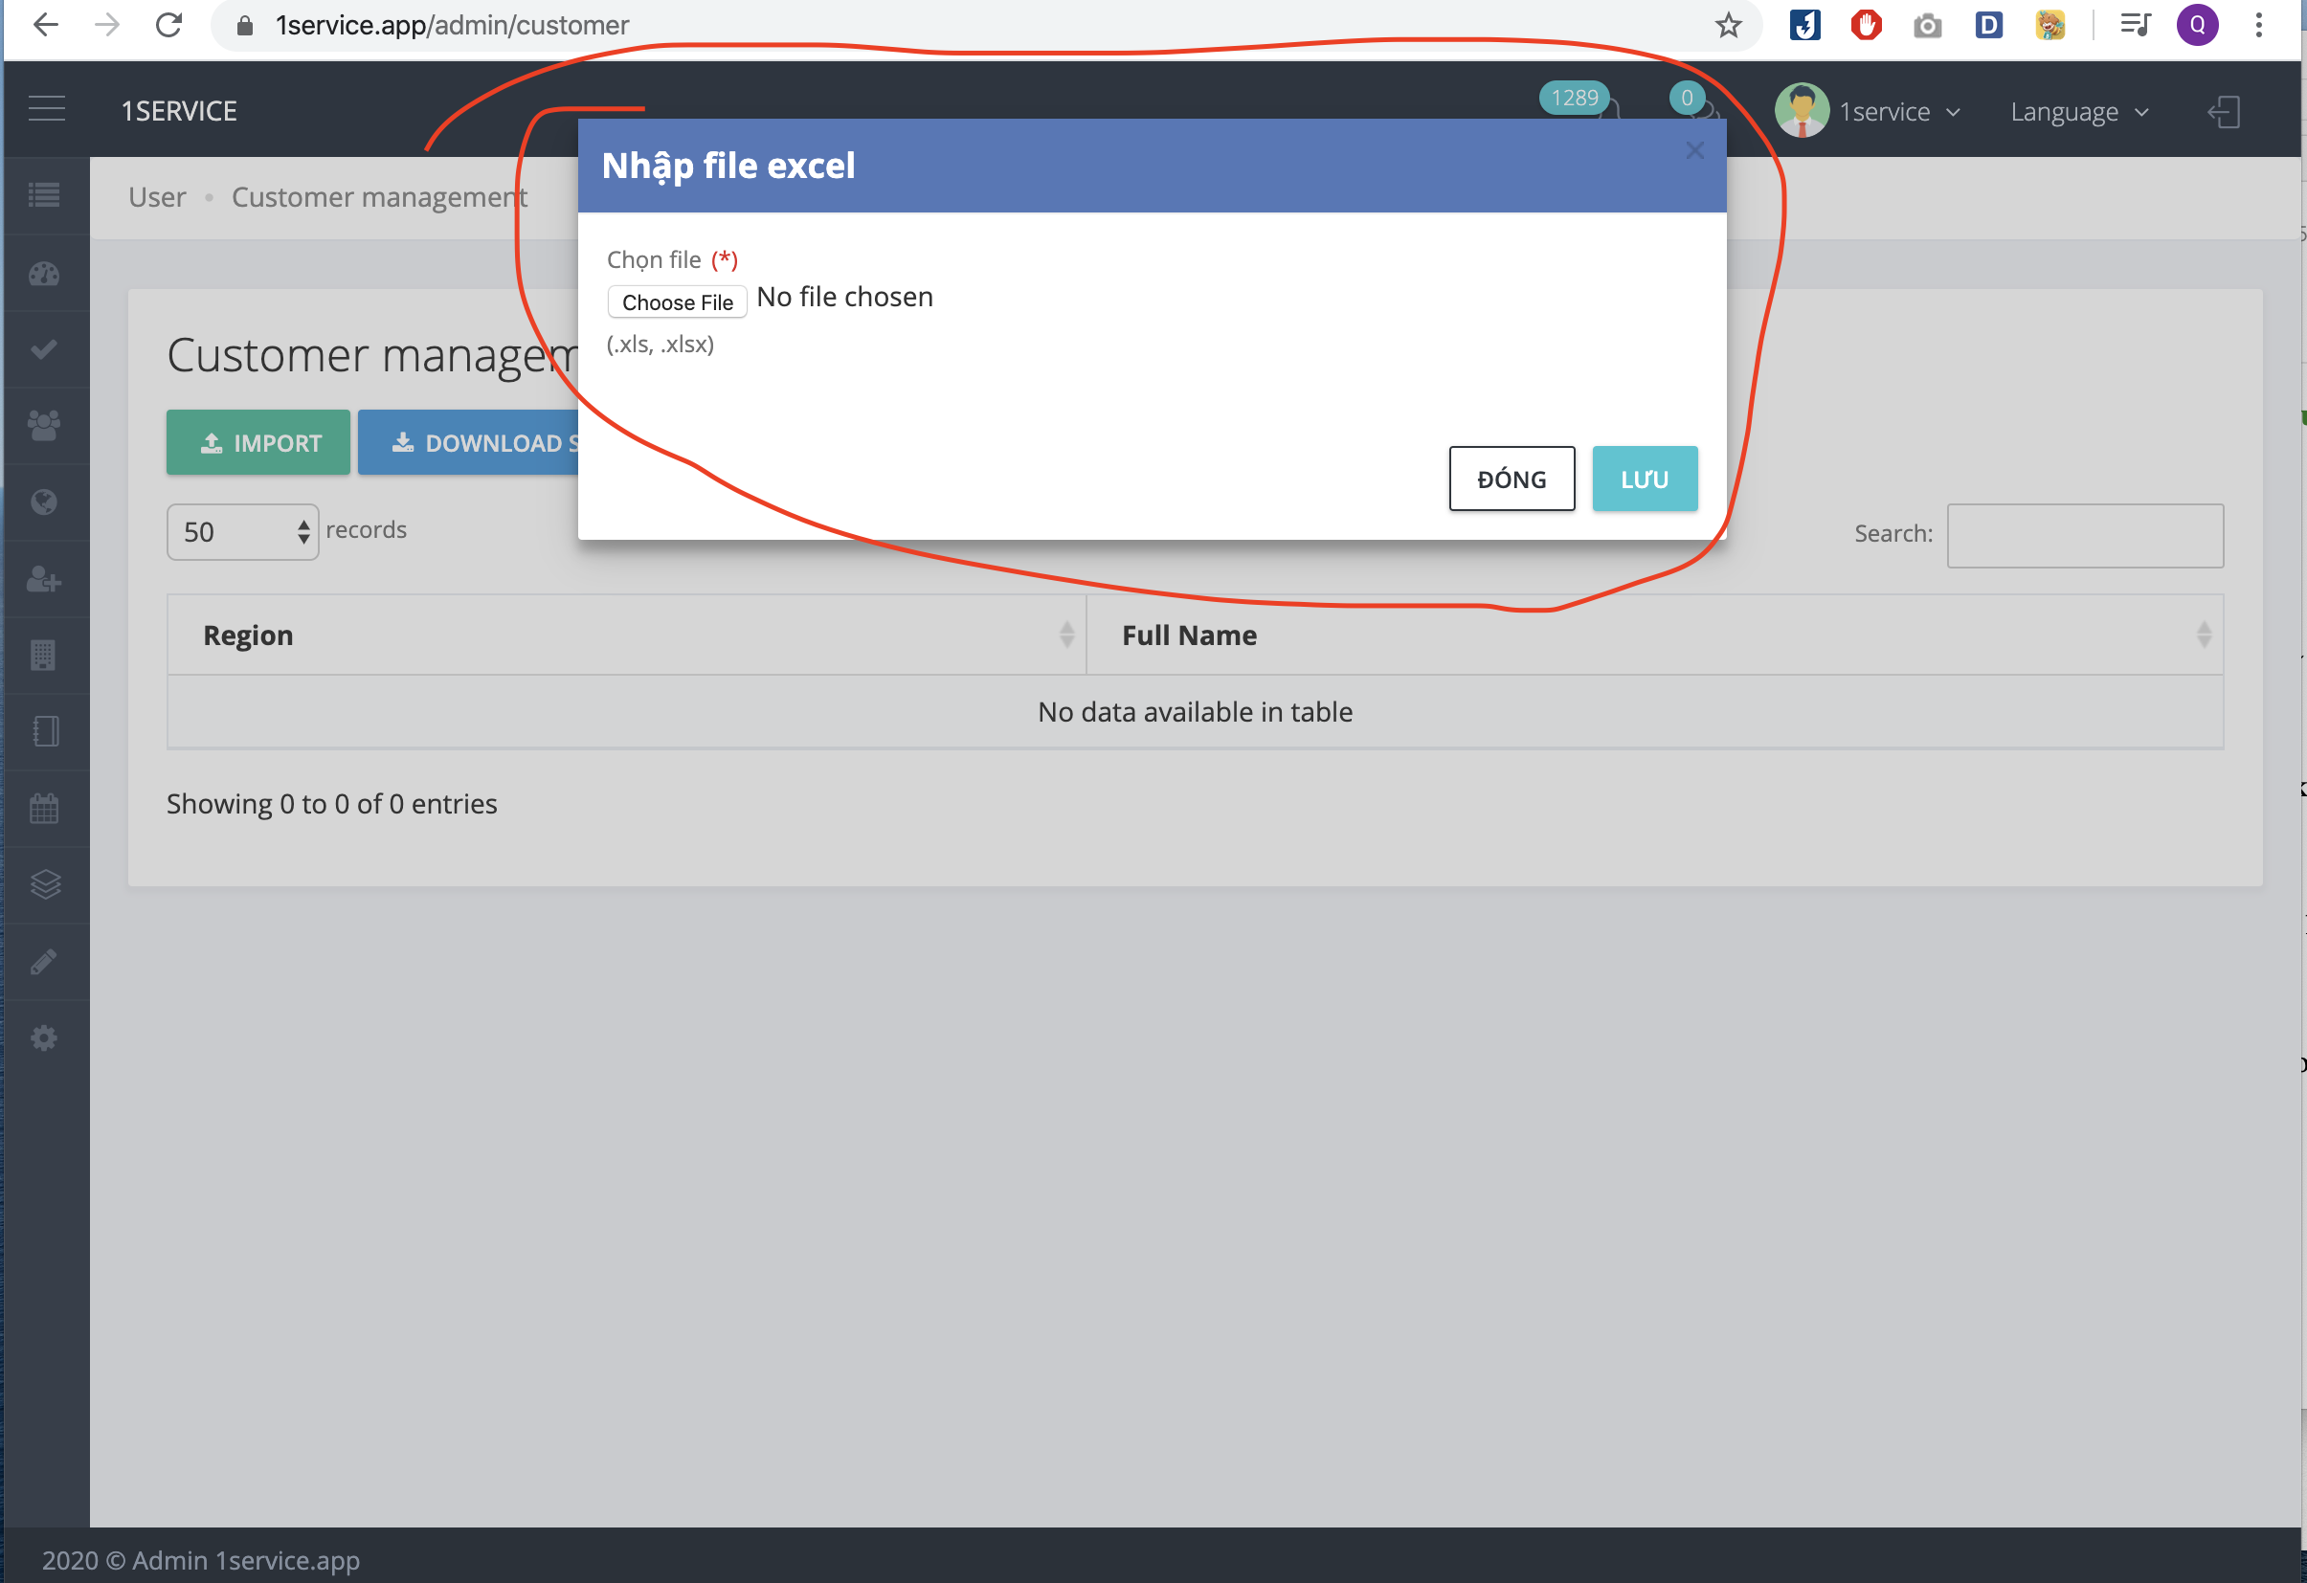Open the 50 records per page selector
Viewport: 2307px width, 1583px height.
coord(242,532)
